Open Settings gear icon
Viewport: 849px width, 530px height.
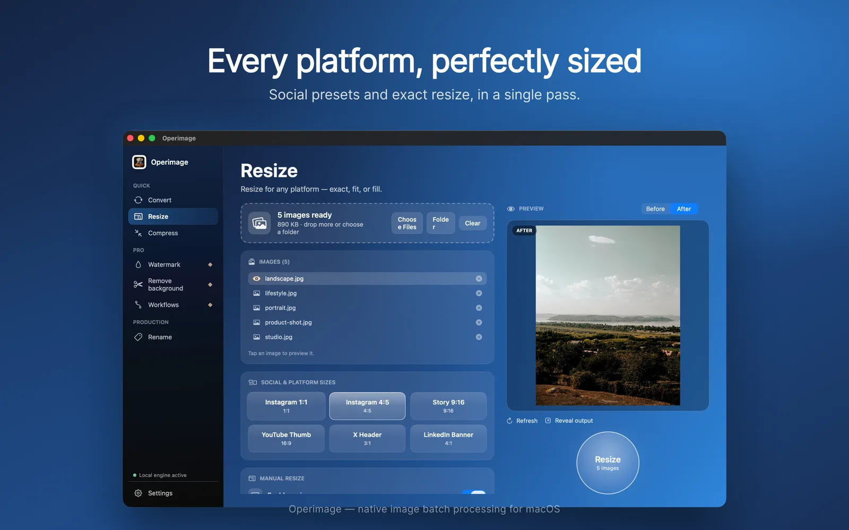click(x=138, y=493)
